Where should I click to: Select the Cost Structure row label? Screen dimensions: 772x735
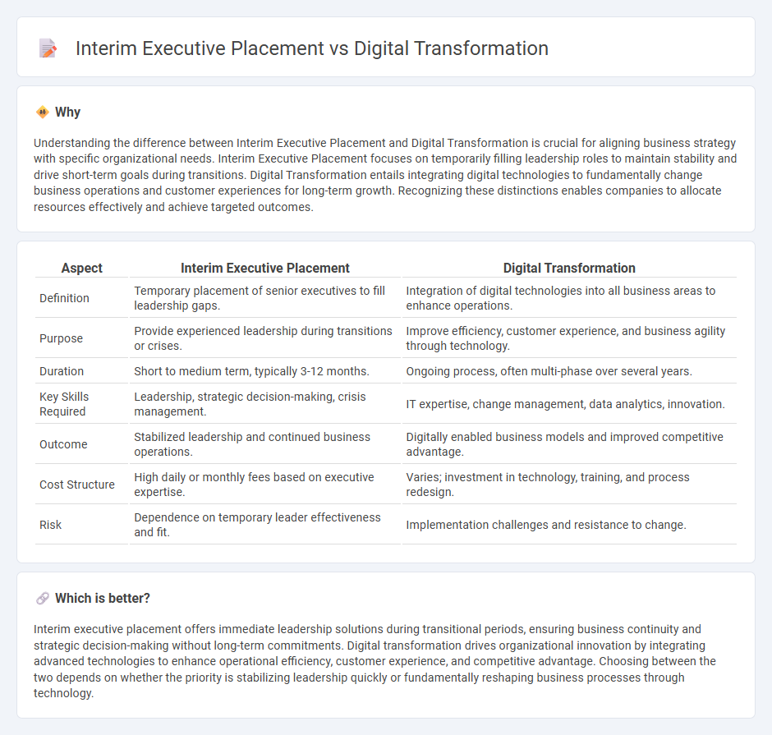click(x=77, y=485)
